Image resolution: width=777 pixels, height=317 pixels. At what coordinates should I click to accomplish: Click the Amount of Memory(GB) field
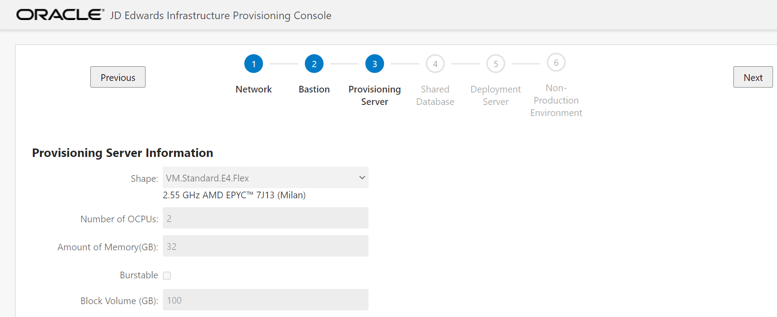[266, 246]
